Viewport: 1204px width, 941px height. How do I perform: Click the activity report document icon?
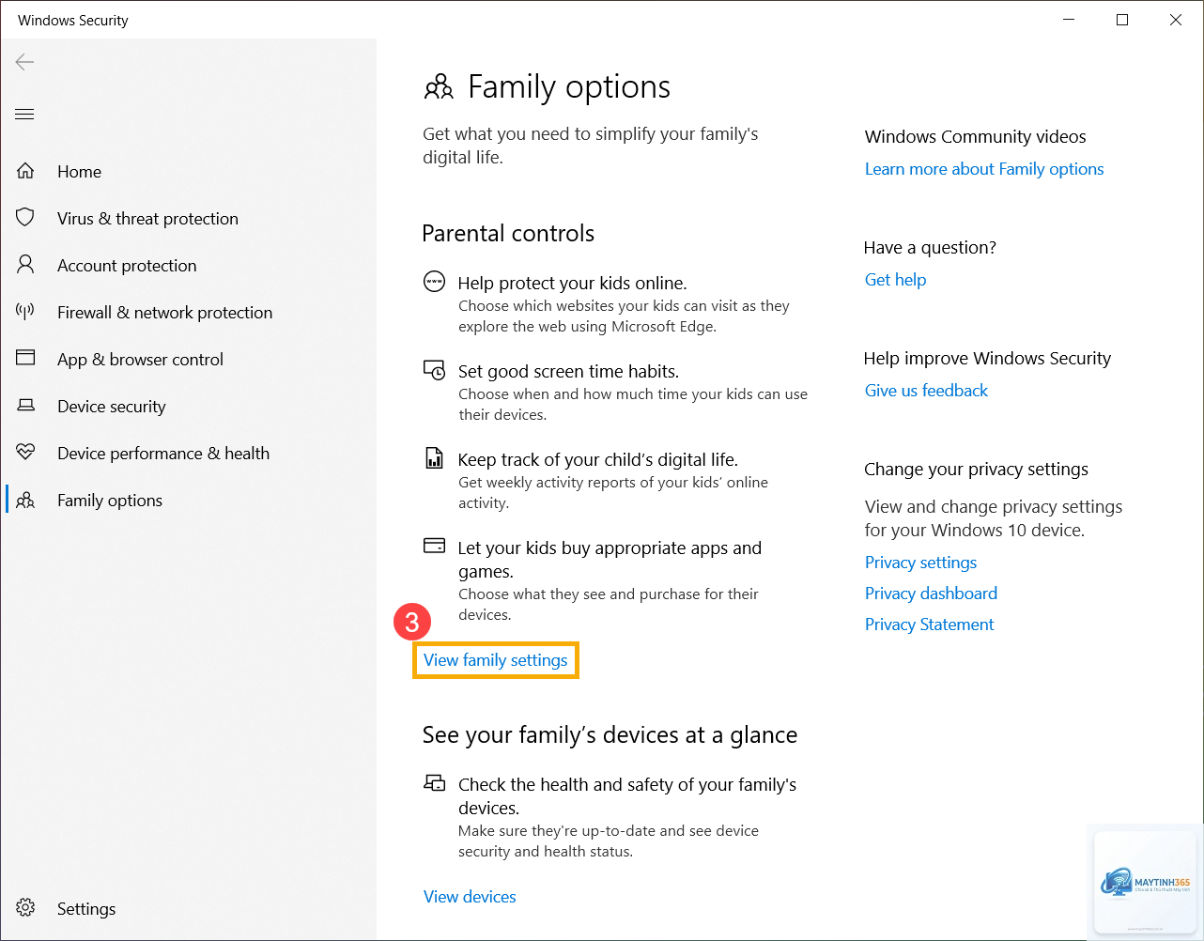pos(434,458)
